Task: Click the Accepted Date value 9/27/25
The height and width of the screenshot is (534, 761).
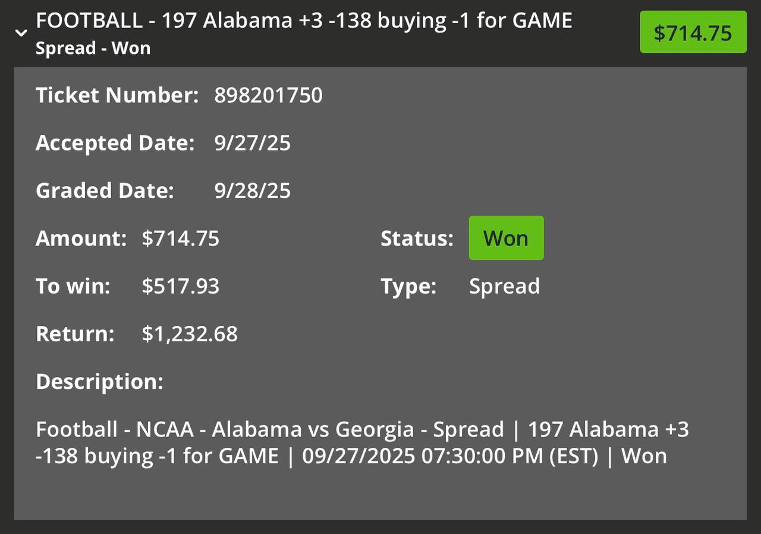Action: (252, 143)
